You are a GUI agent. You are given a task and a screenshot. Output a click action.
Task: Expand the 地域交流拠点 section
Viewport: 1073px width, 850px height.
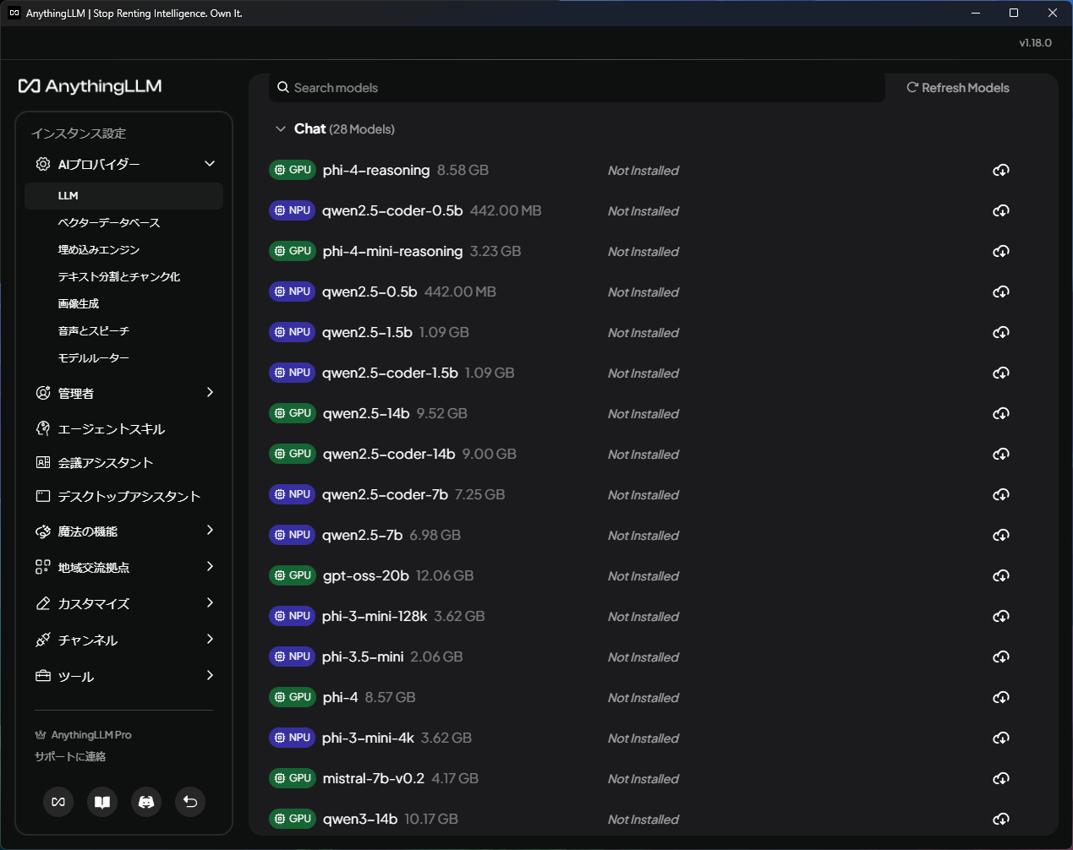(210, 566)
